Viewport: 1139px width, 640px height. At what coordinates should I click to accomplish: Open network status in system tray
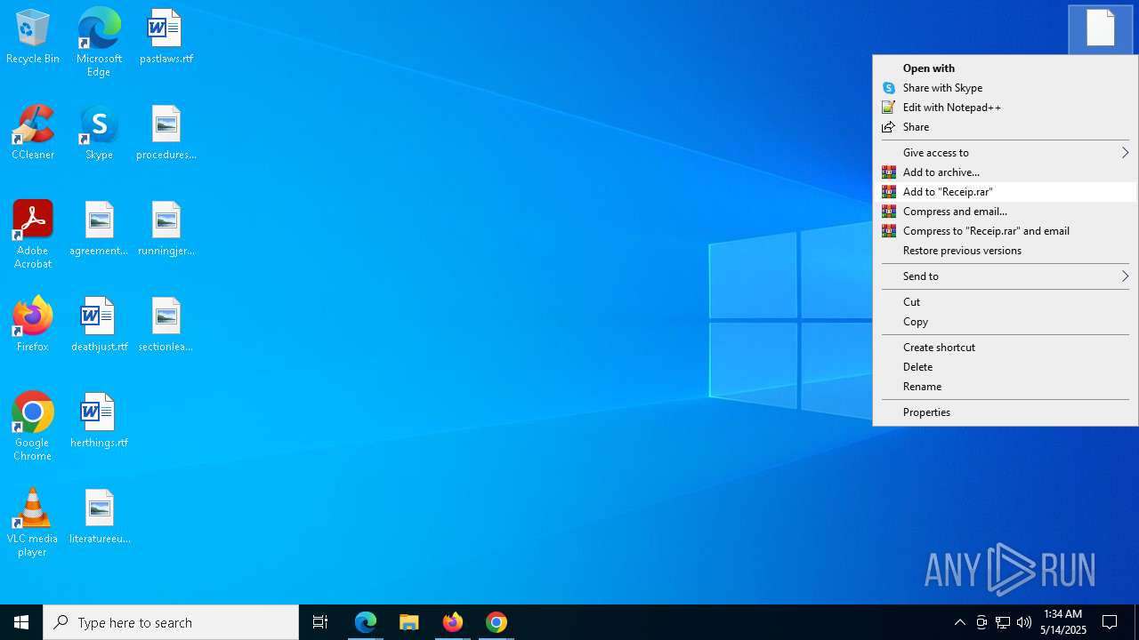click(1003, 622)
